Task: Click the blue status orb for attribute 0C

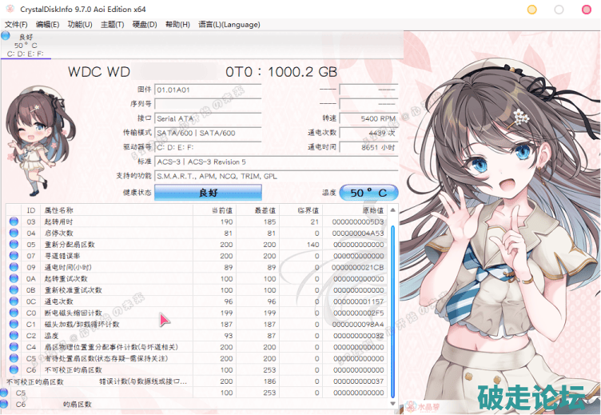Action: (13, 301)
